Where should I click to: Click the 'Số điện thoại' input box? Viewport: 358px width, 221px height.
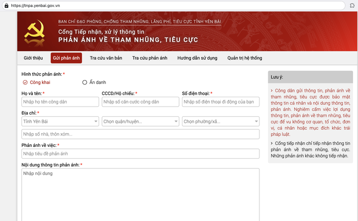(220, 102)
